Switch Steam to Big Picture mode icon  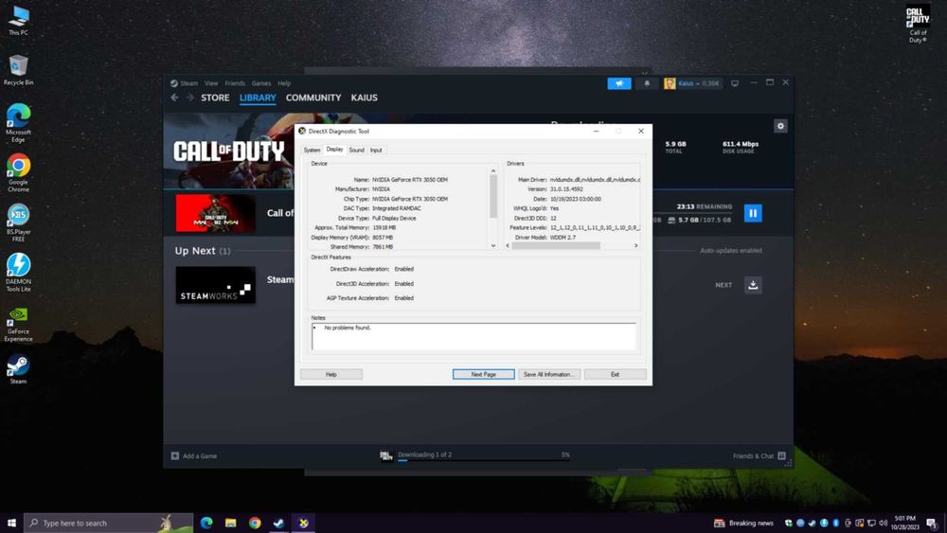pyautogui.click(x=735, y=83)
